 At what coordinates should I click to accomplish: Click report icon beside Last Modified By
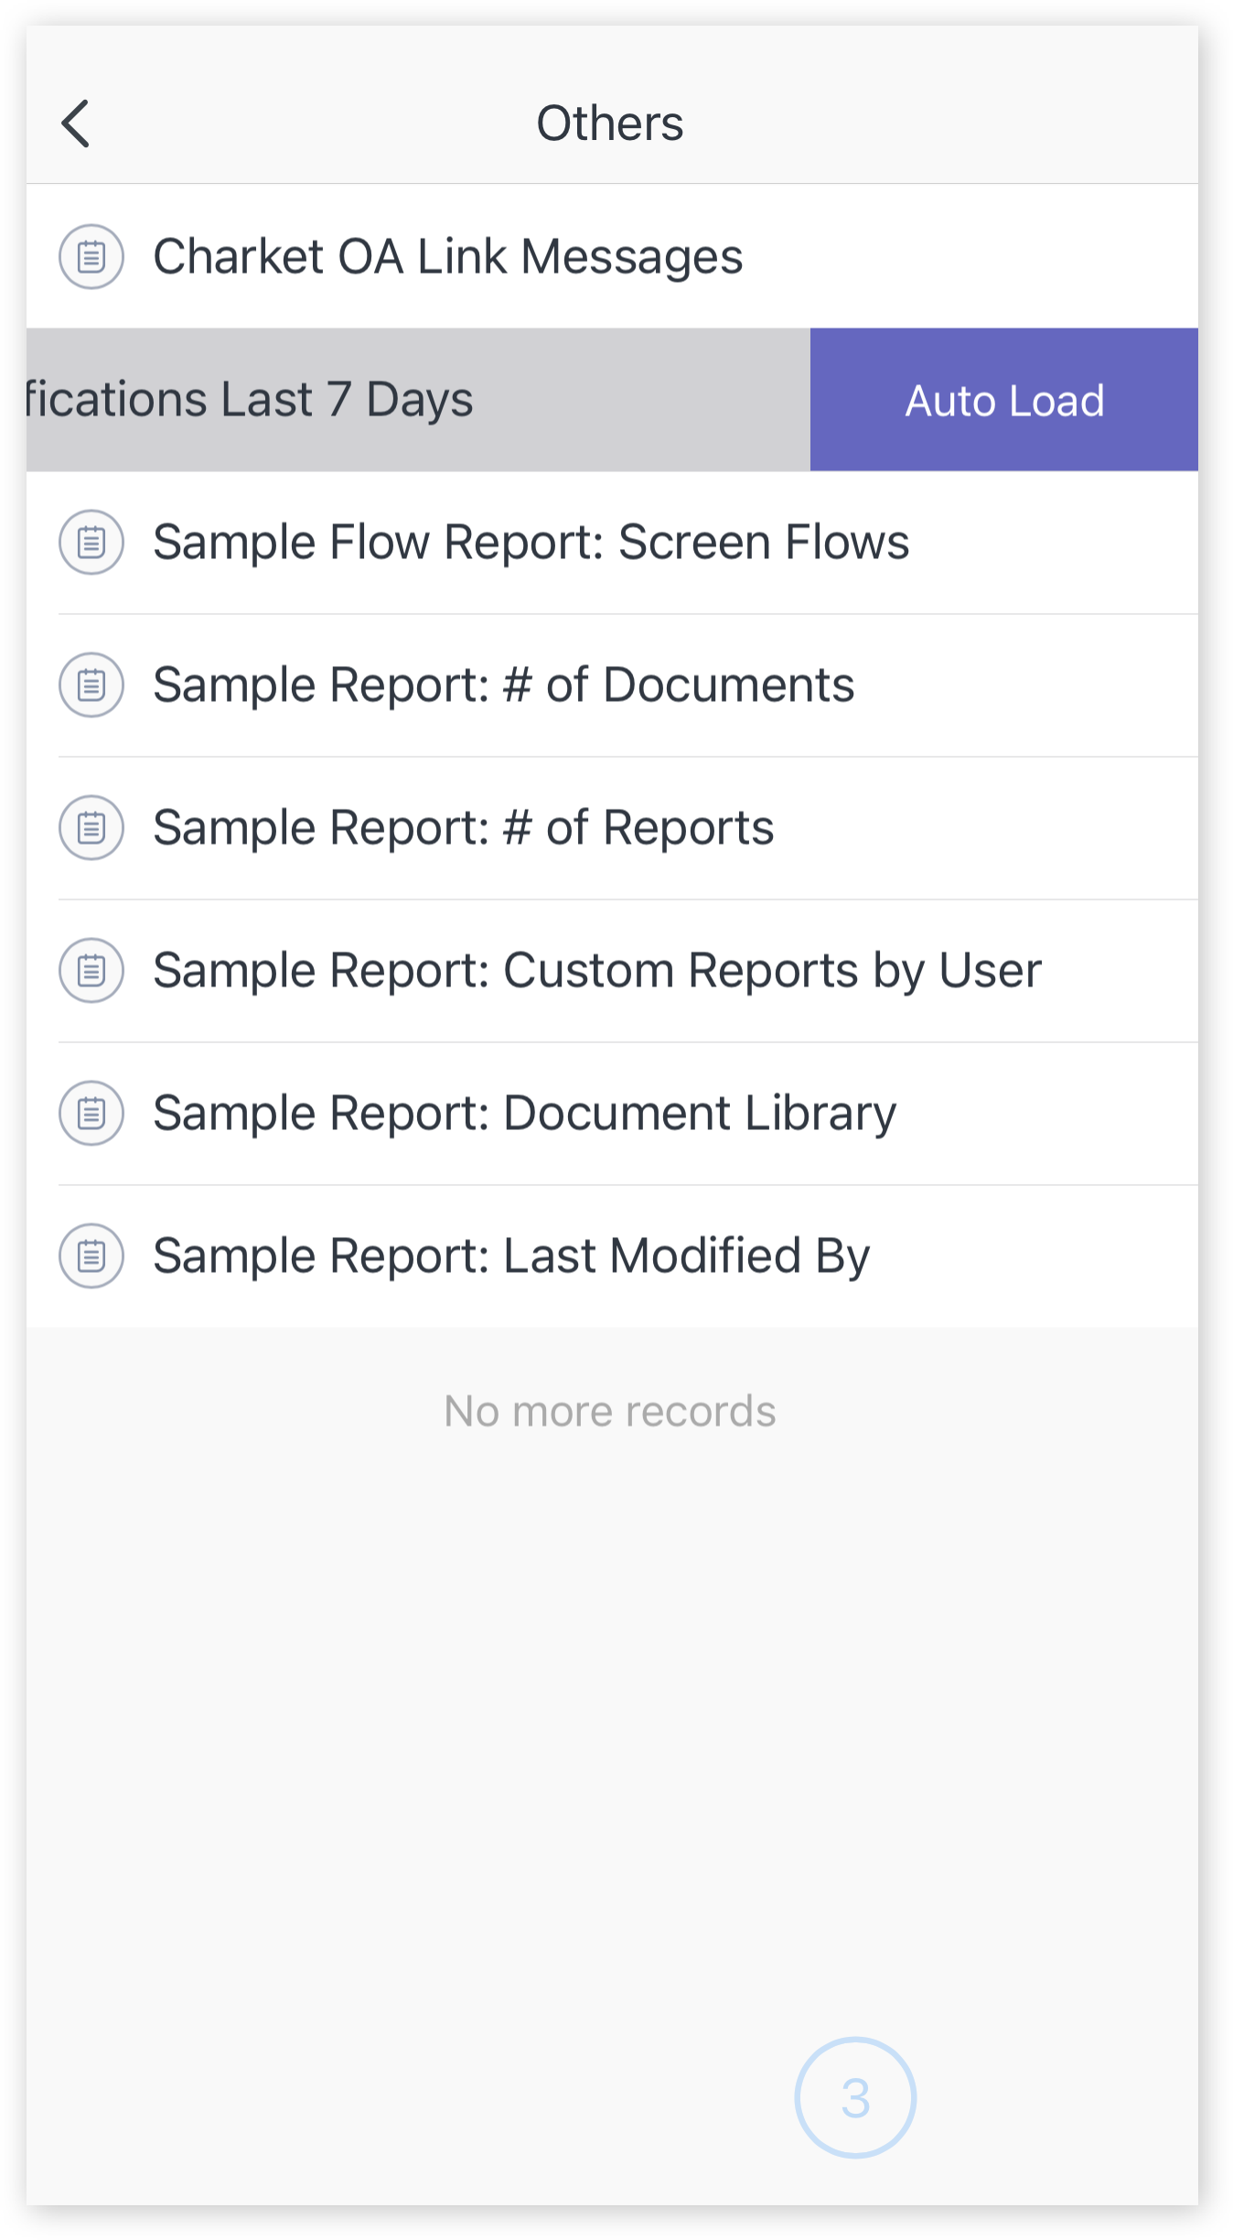[91, 1255]
